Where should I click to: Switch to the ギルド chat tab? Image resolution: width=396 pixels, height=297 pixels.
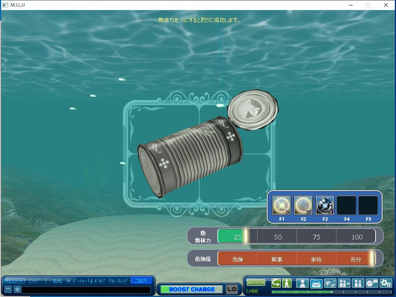[x=99, y=281]
